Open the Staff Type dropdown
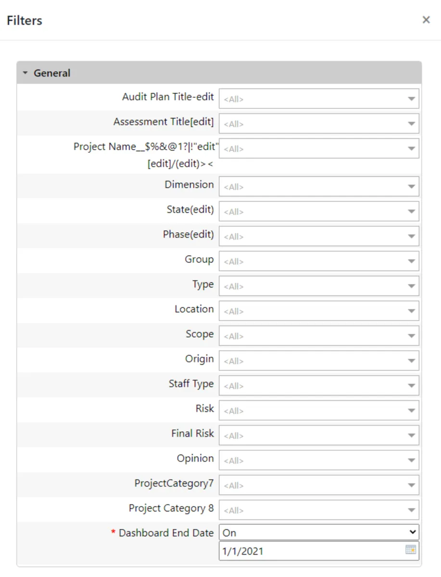 pos(319,386)
